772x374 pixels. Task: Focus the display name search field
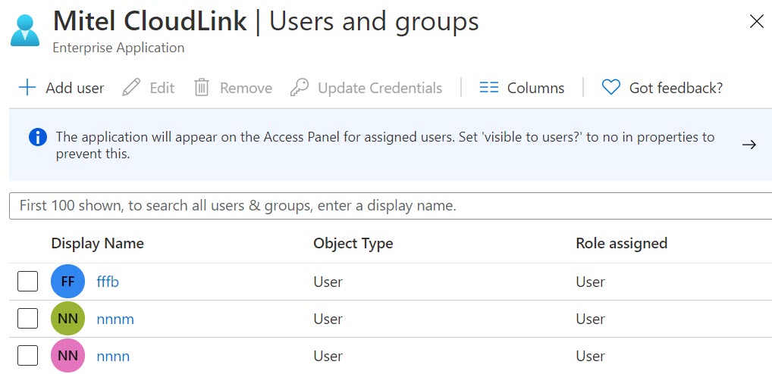tap(391, 205)
